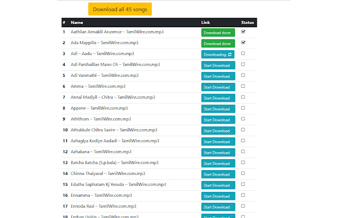
Task: Click Download done for Aathilae Annakili
Action: (218, 33)
